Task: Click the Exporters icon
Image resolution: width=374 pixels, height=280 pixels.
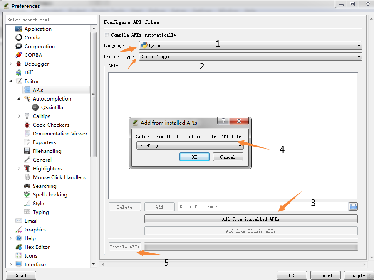Action: tap(27, 142)
